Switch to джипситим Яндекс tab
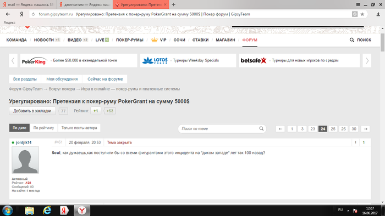Image resolution: width=385 pixels, height=216 pixels. pyautogui.click(x=85, y=4)
